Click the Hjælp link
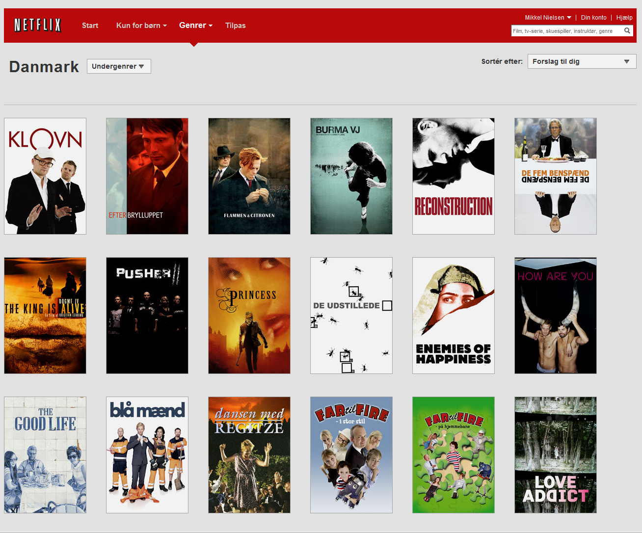The image size is (642, 533). [x=624, y=18]
